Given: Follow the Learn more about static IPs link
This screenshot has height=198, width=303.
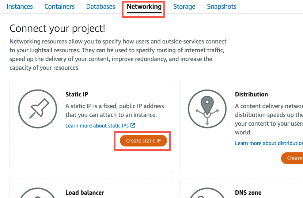Looking at the screenshot, I should 98,126.
